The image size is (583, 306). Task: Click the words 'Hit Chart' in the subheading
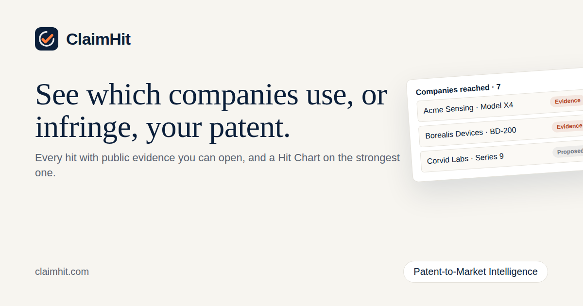point(296,158)
